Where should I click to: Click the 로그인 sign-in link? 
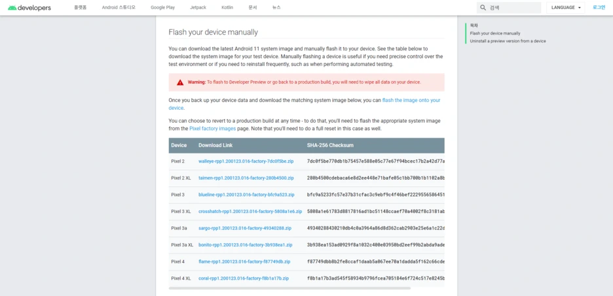(599, 7)
